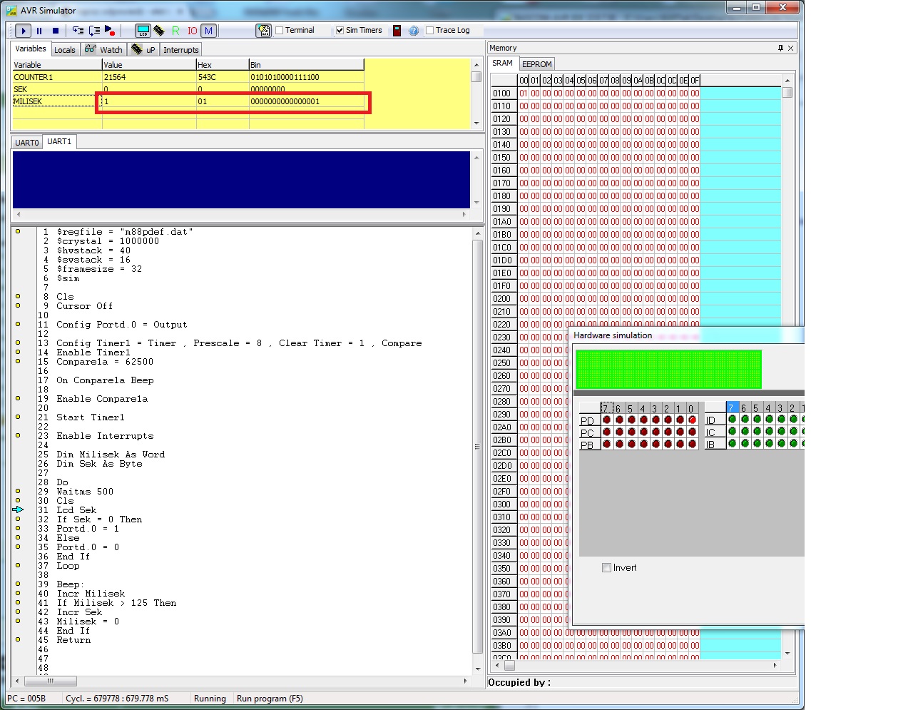Click the PC port row button

(x=589, y=433)
